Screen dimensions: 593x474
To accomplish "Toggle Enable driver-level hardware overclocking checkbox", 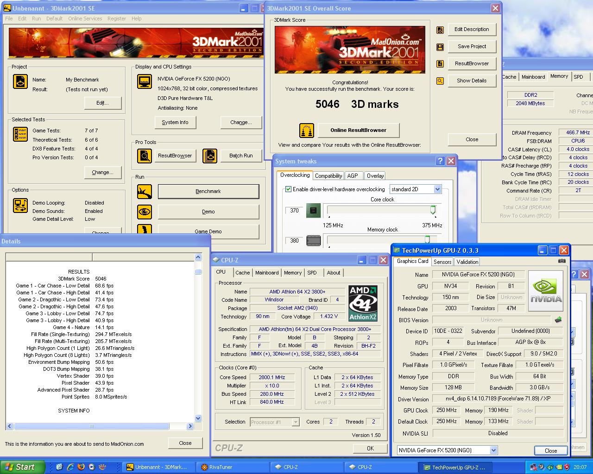I will pos(288,189).
